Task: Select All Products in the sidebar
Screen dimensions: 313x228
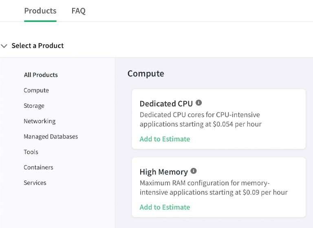Action: click(x=41, y=75)
